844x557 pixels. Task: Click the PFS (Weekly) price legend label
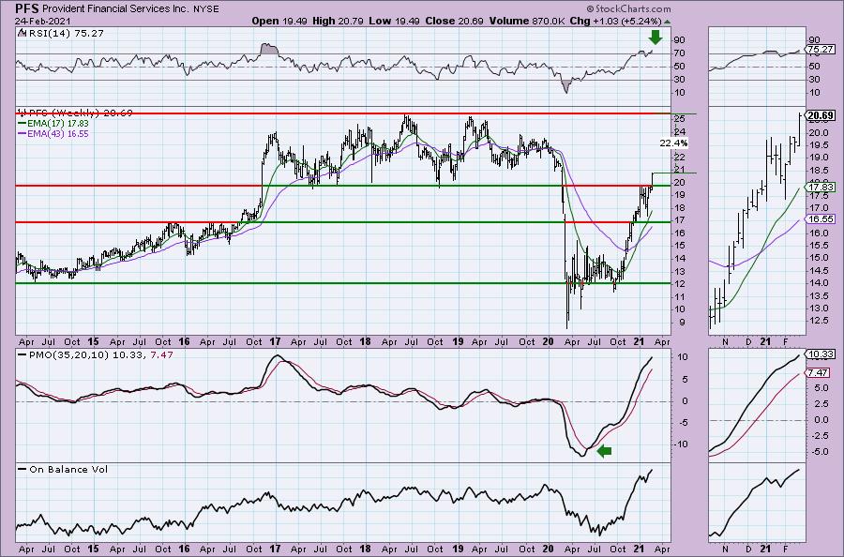point(81,113)
